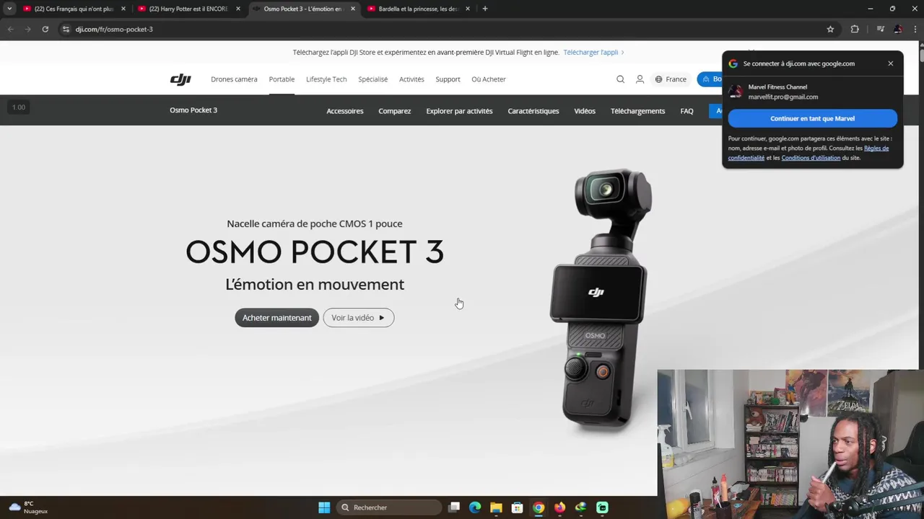This screenshot has width=924, height=519.
Task: Launch Microsoft Edge from the taskbar
Action: click(x=475, y=507)
